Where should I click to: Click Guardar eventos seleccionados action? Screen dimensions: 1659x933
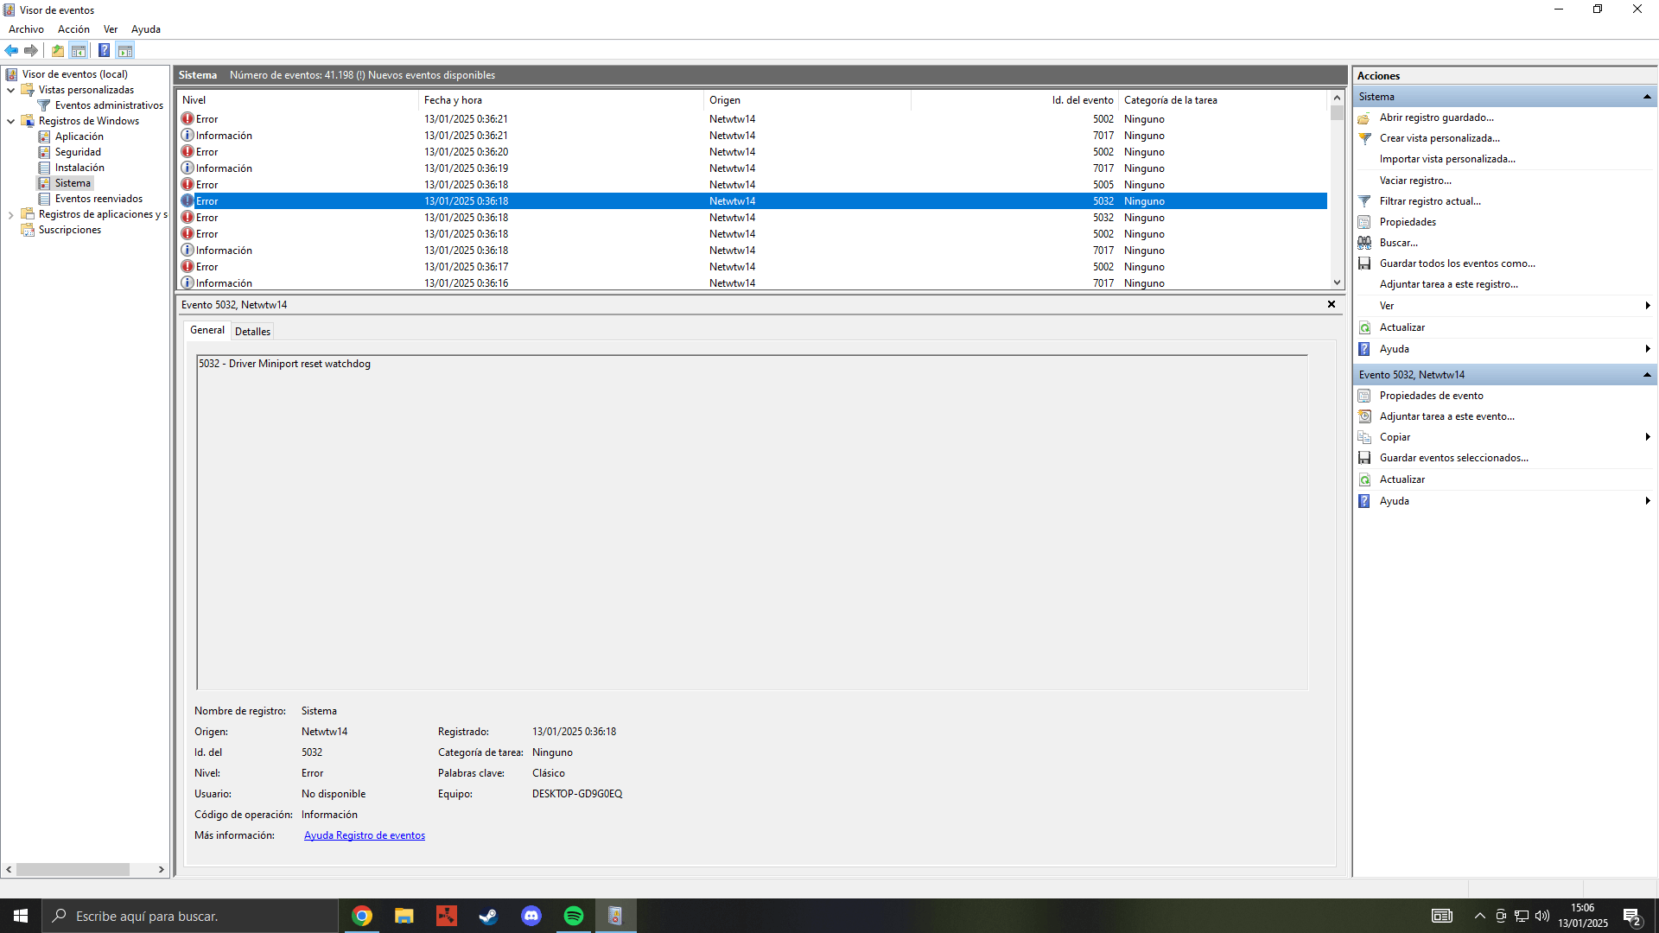click(x=1453, y=458)
